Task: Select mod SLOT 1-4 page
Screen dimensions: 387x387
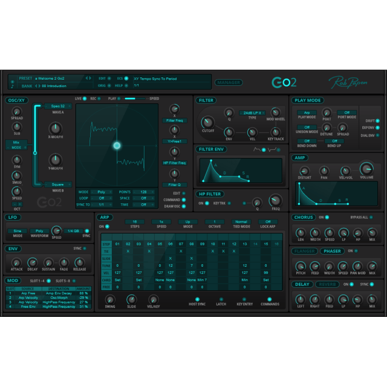Action: tap(48, 281)
